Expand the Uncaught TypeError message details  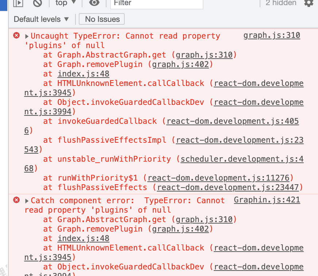26,36
